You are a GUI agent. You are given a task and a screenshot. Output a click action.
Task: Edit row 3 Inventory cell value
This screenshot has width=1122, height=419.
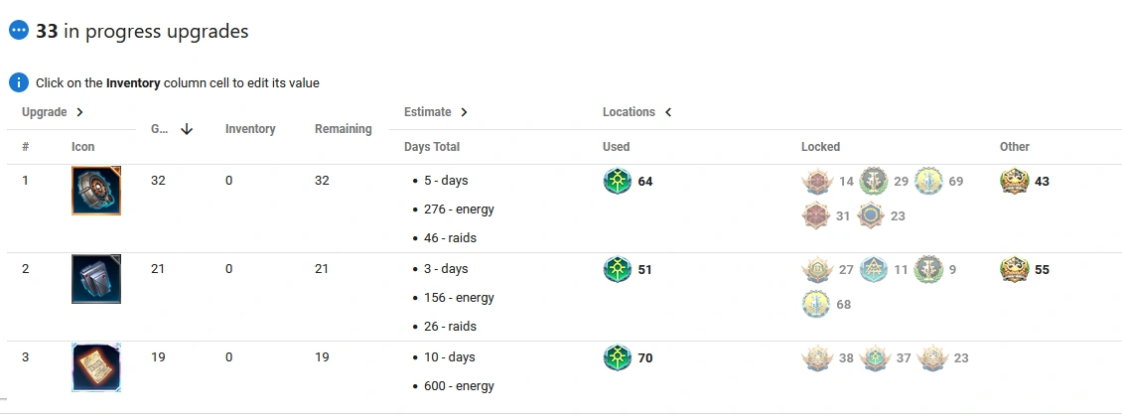[x=229, y=357]
